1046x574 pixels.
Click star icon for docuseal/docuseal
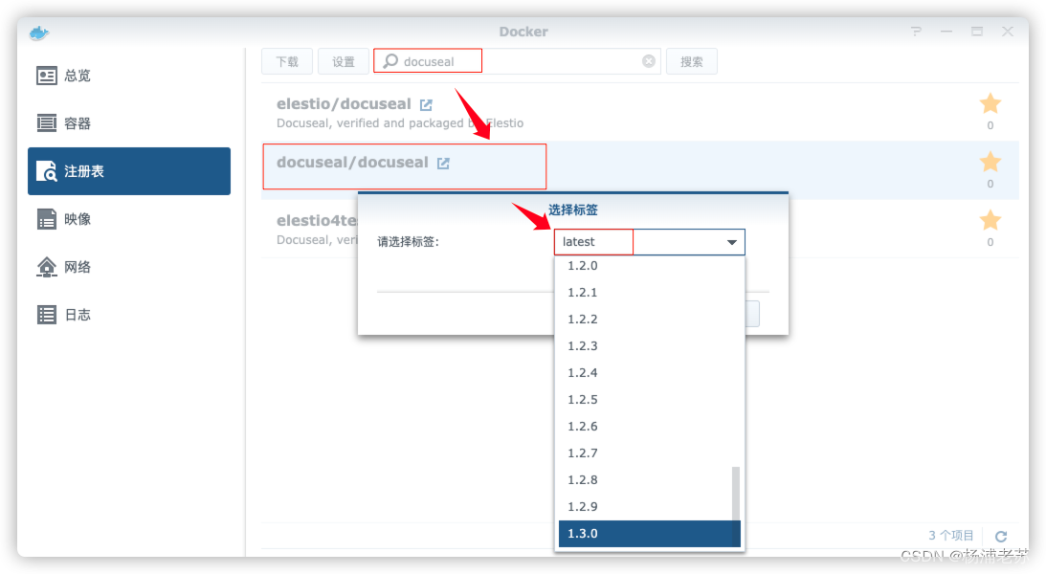[x=990, y=162]
